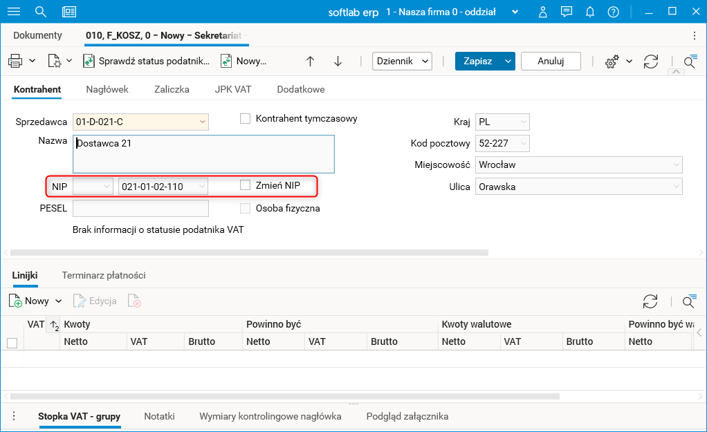Click the refresh icon in top toolbar
This screenshot has height=432, width=707.
pyautogui.click(x=650, y=61)
